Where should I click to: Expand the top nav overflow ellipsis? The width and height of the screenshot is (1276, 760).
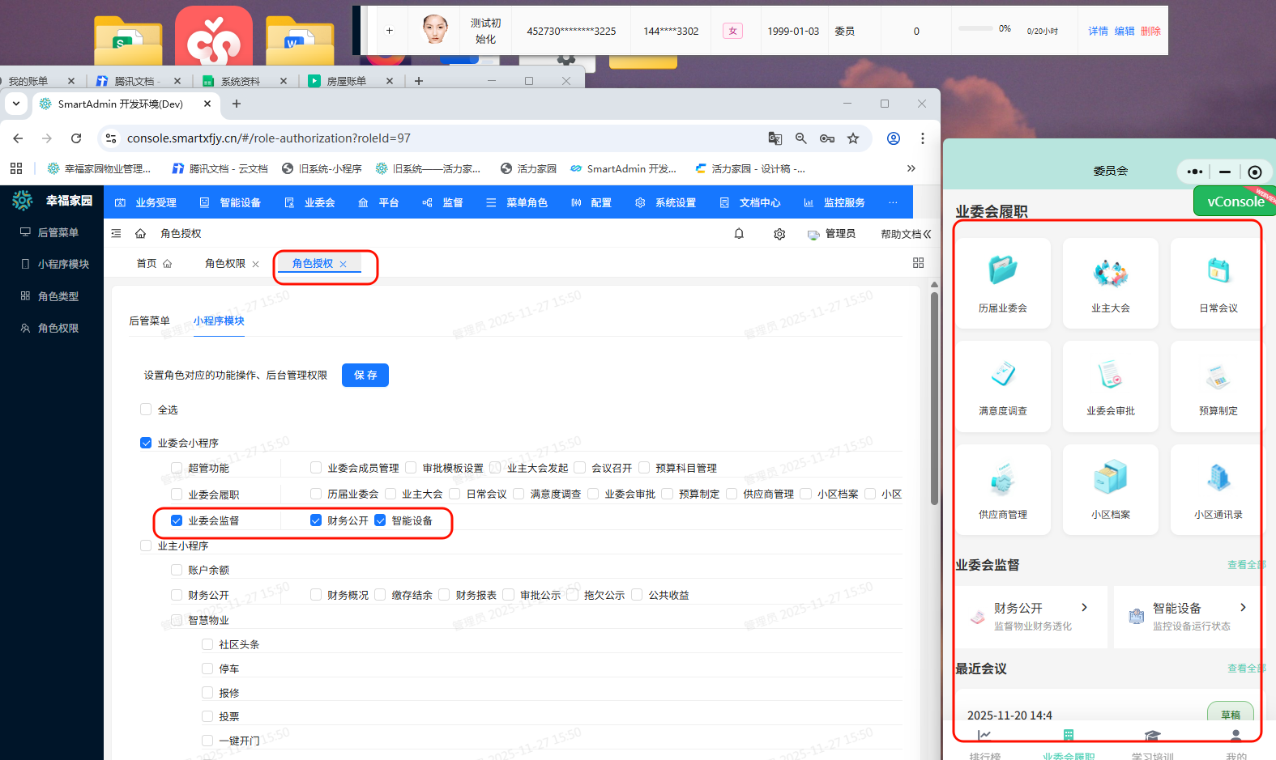[x=893, y=202]
